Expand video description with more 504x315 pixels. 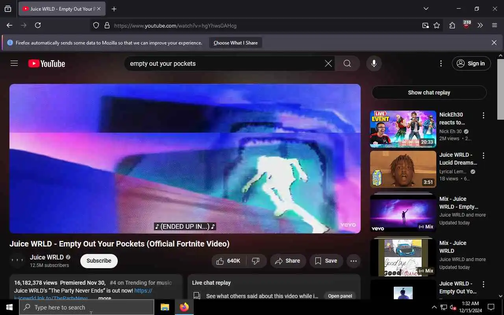tap(104, 298)
